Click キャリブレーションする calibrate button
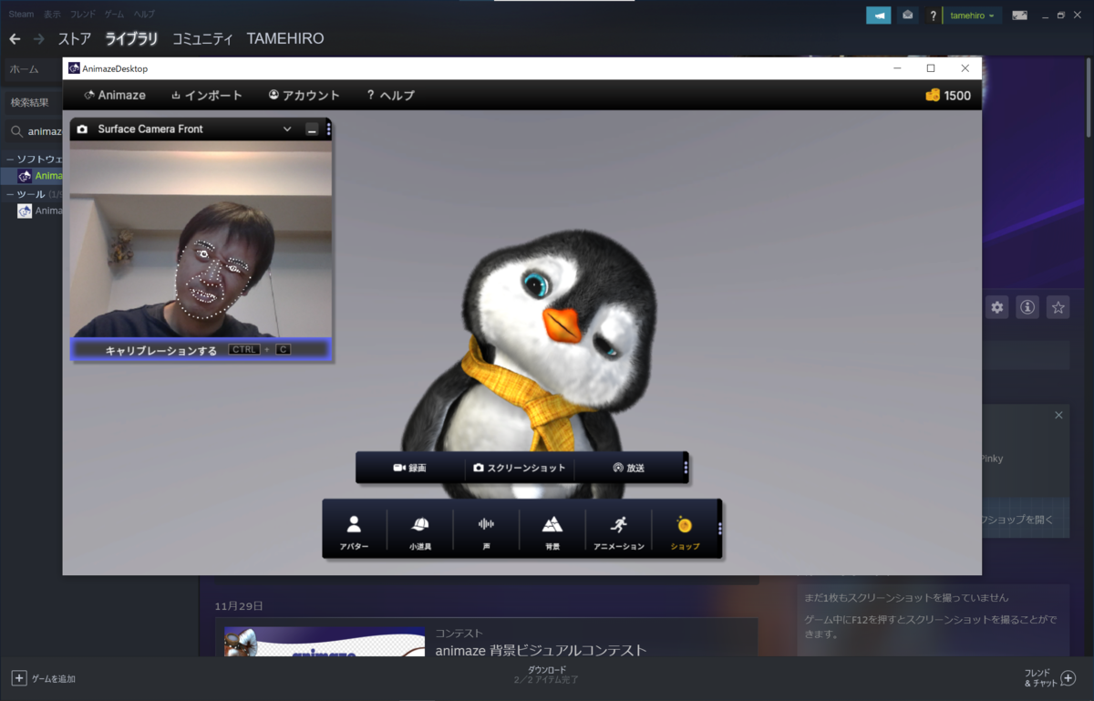1094x701 pixels. [x=201, y=350]
